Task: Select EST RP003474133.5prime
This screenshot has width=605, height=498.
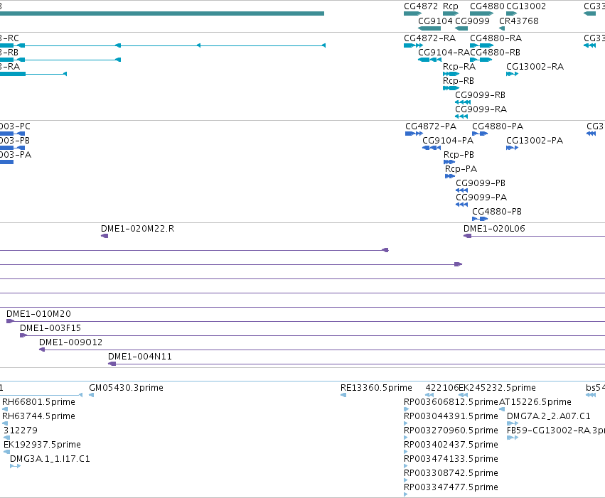Action: pyautogui.click(x=451, y=459)
